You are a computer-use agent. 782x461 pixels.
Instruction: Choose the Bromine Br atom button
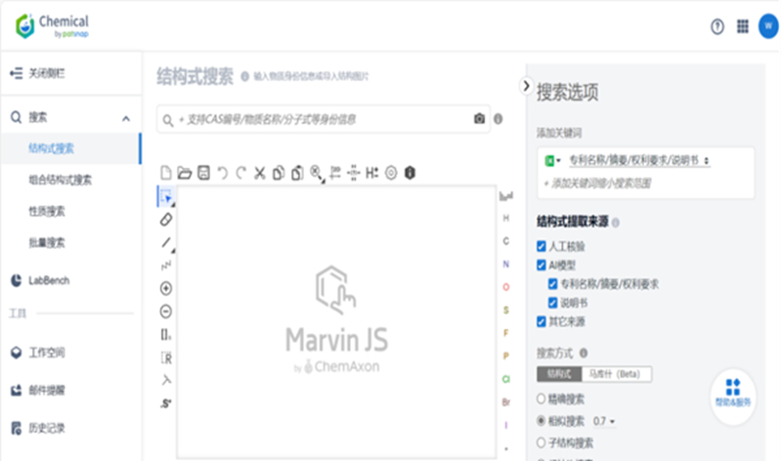[x=505, y=402]
